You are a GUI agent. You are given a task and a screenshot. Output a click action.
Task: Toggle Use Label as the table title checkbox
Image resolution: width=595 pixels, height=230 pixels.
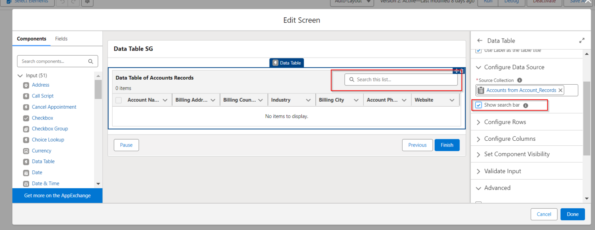point(479,51)
